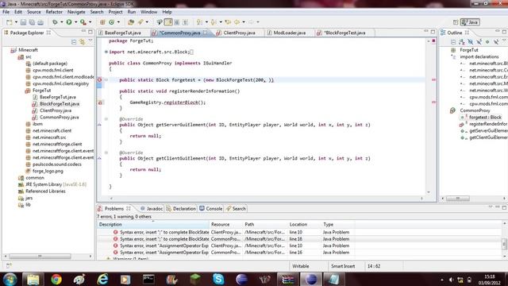Select the Java perspective button
The width and height of the screenshot is (508, 286).
[x=470, y=22]
